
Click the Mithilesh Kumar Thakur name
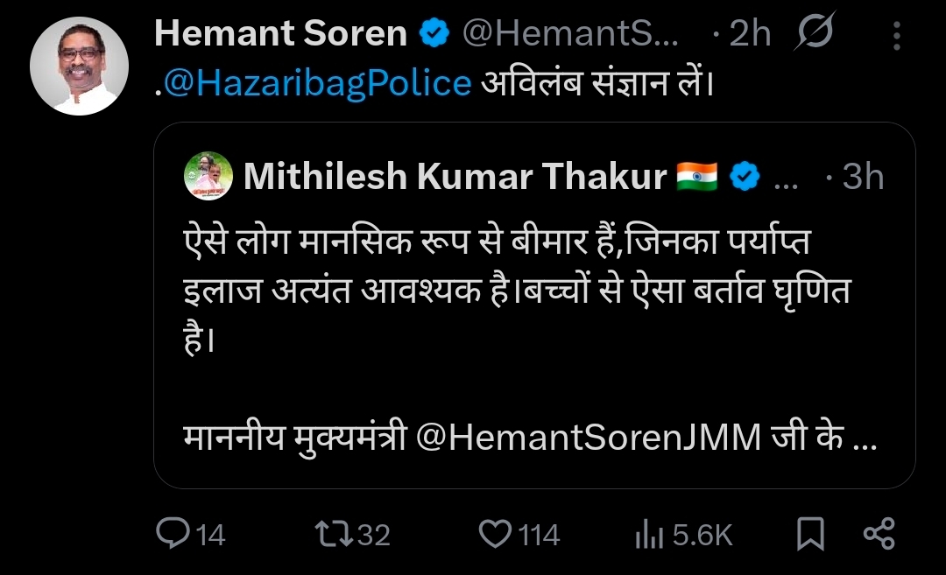click(x=455, y=178)
